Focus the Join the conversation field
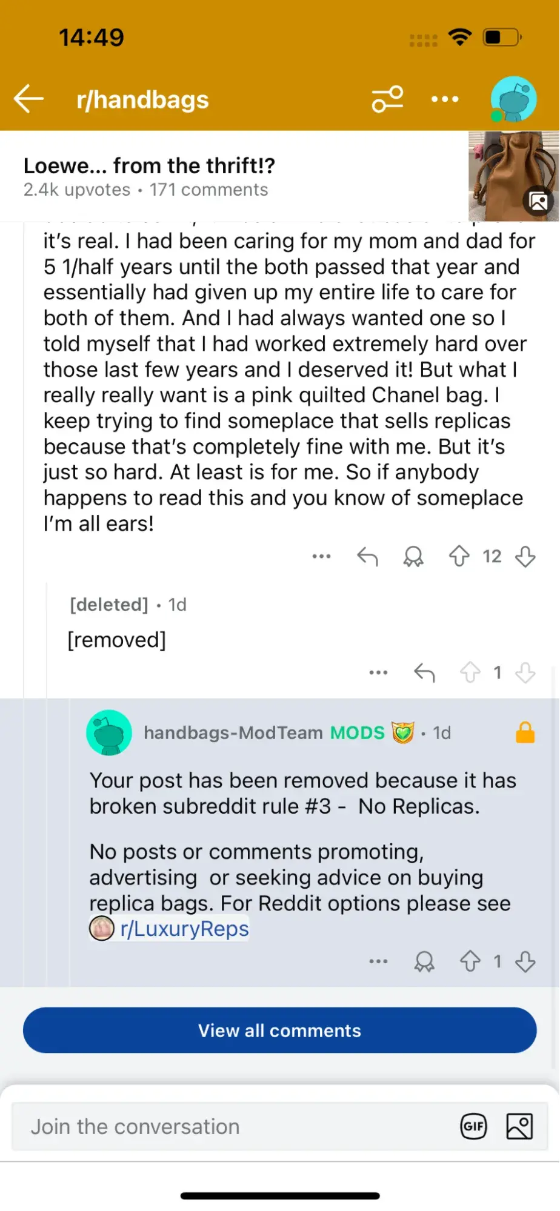Image resolution: width=560 pixels, height=1211 pixels. [230, 1127]
